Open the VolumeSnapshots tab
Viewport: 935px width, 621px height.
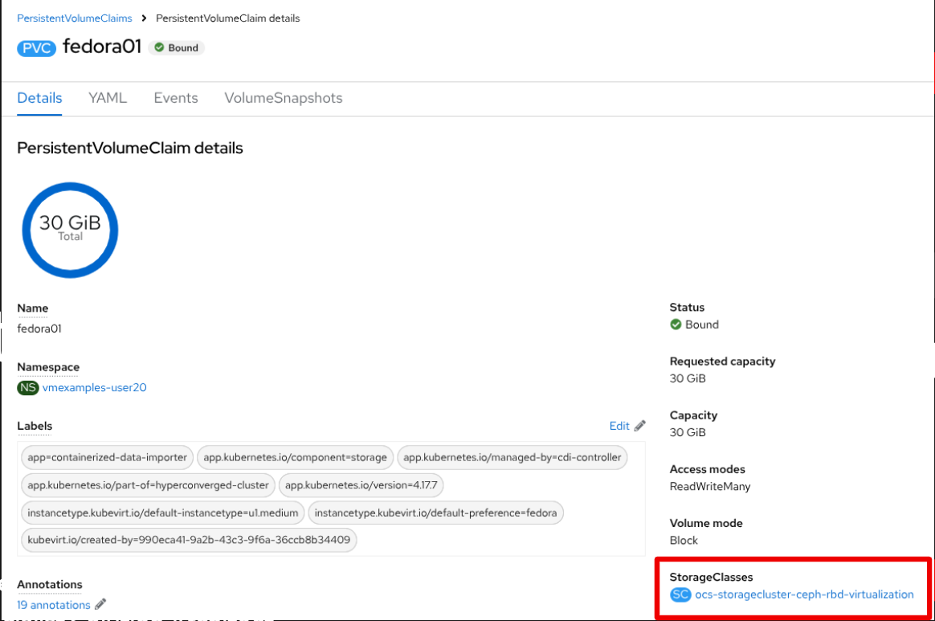click(284, 98)
